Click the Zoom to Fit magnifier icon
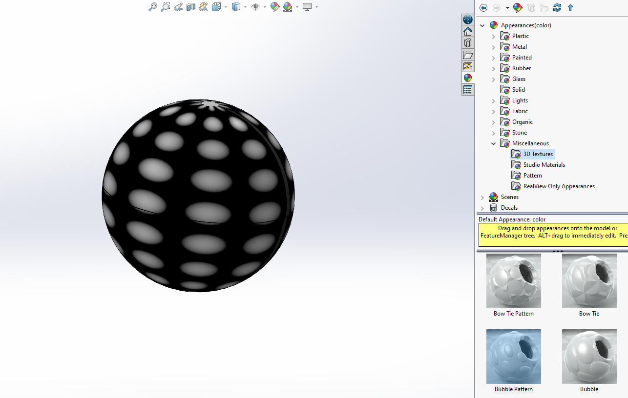This screenshot has width=628, height=398. pyautogui.click(x=153, y=7)
